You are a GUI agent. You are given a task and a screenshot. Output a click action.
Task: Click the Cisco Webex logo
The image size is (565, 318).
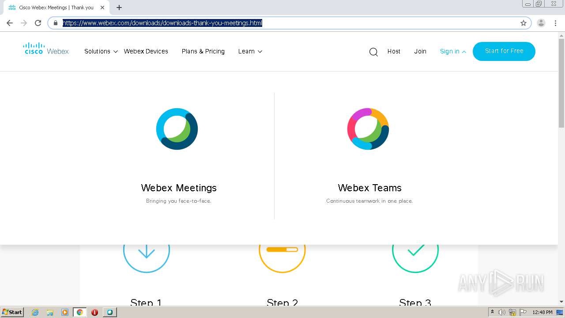46,49
